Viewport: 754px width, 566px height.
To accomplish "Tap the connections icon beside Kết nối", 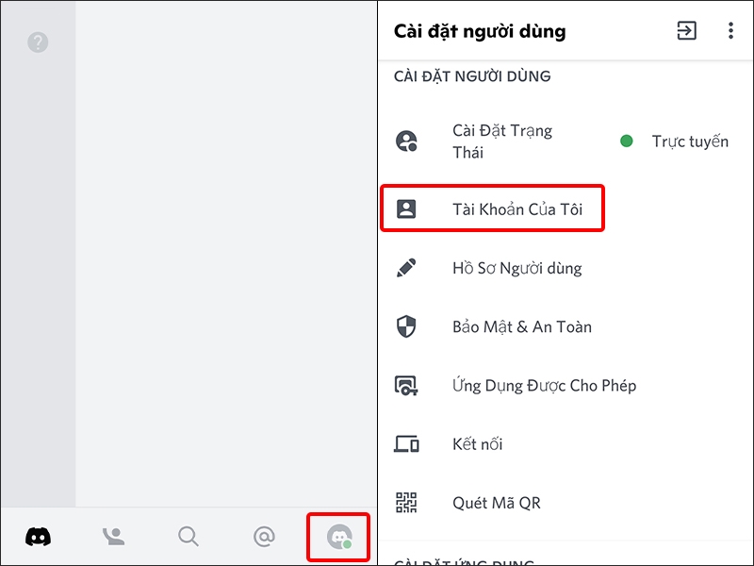I will tap(406, 443).
